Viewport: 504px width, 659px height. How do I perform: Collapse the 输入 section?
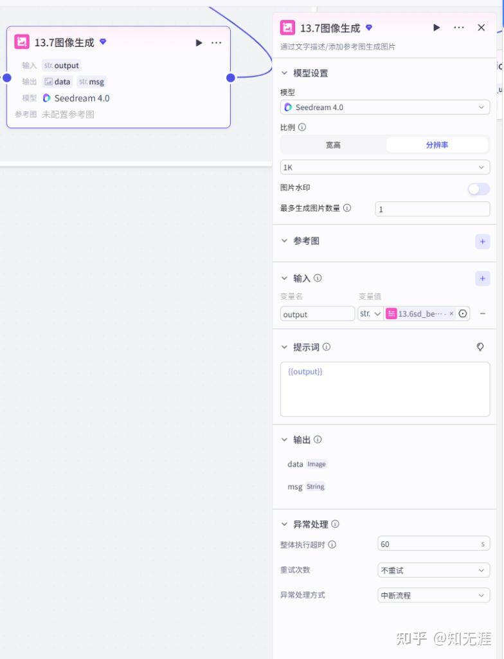(x=284, y=278)
